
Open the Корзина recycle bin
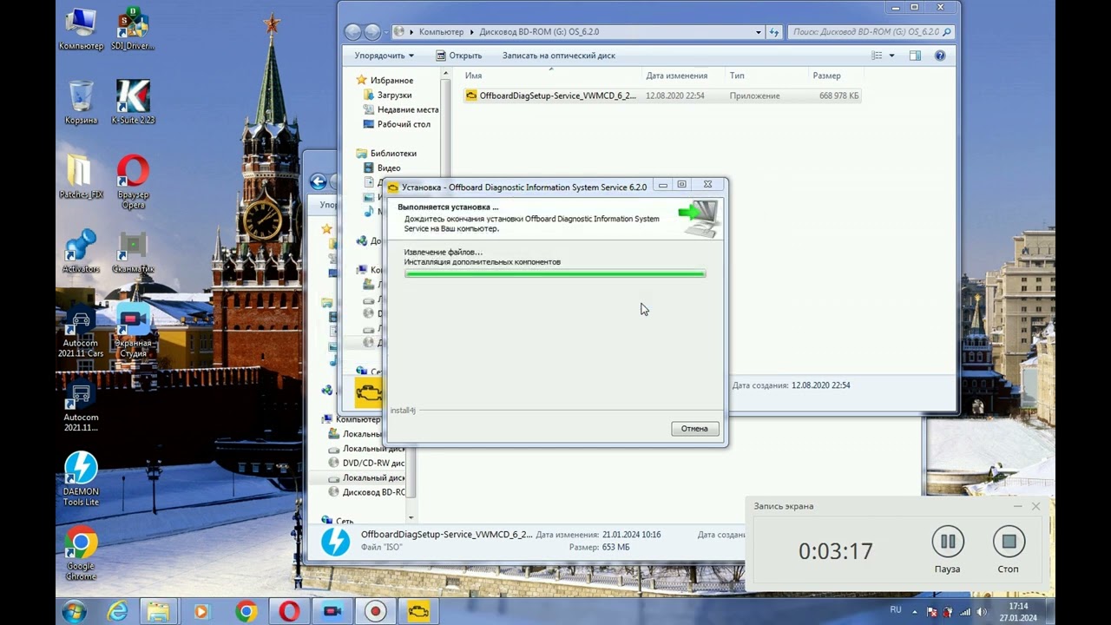point(81,102)
